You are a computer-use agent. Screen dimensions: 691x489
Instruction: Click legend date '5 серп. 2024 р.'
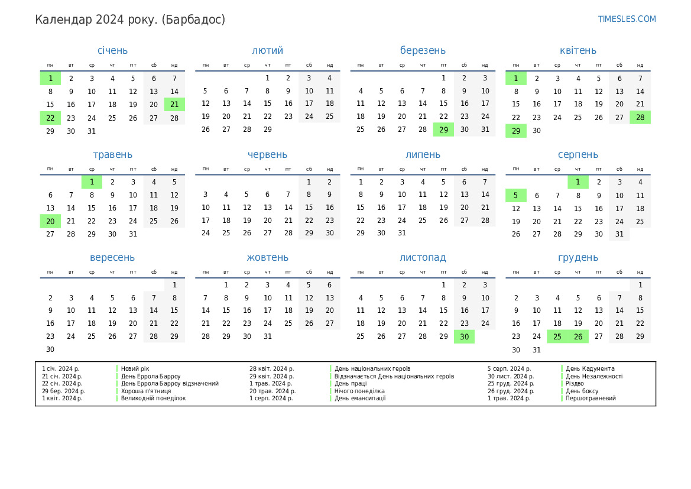point(510,368)
